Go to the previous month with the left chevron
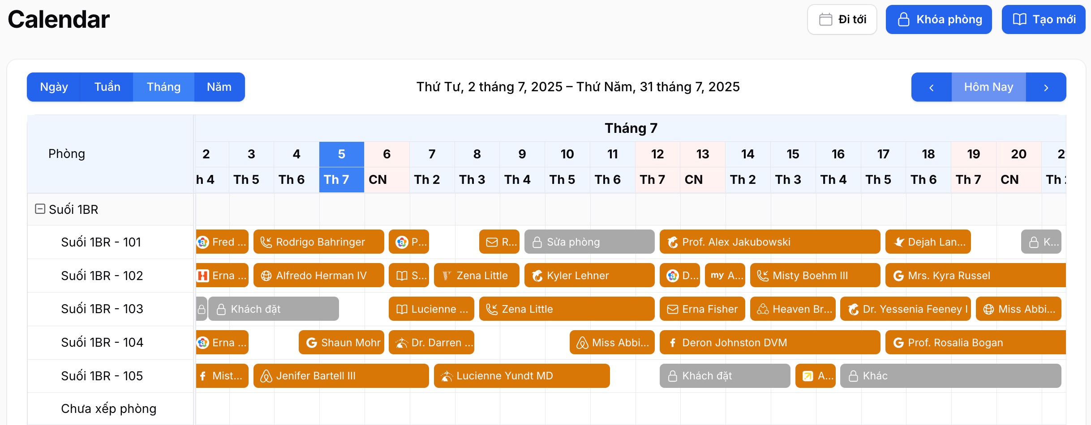 coord(932,87)
